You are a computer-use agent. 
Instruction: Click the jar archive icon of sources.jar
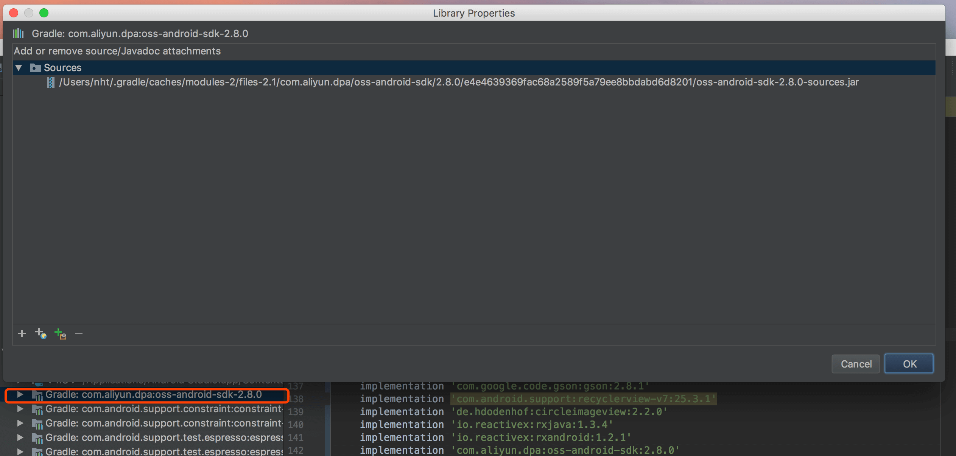pos(50,82)
